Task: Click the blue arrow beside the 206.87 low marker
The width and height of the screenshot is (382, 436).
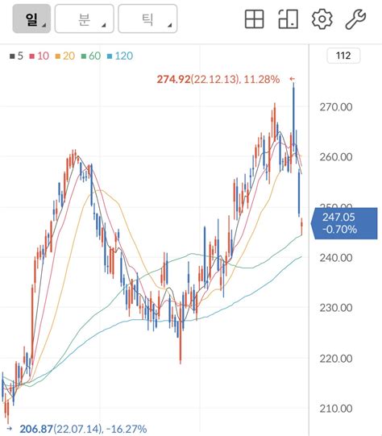Action: point(9,429)
